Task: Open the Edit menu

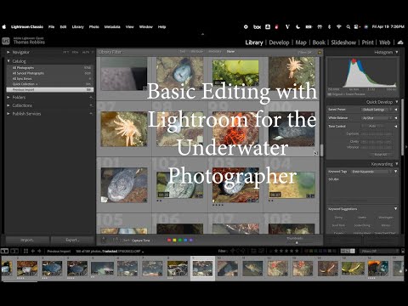Action: pyautogui.click(x=63, y=27)
